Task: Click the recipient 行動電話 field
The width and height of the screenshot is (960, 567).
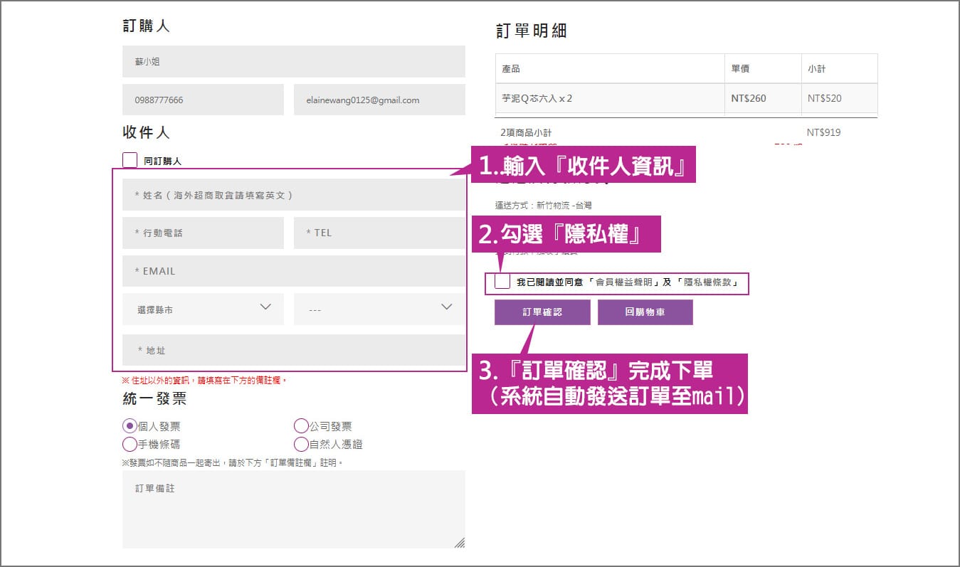Action: (203, 233)
